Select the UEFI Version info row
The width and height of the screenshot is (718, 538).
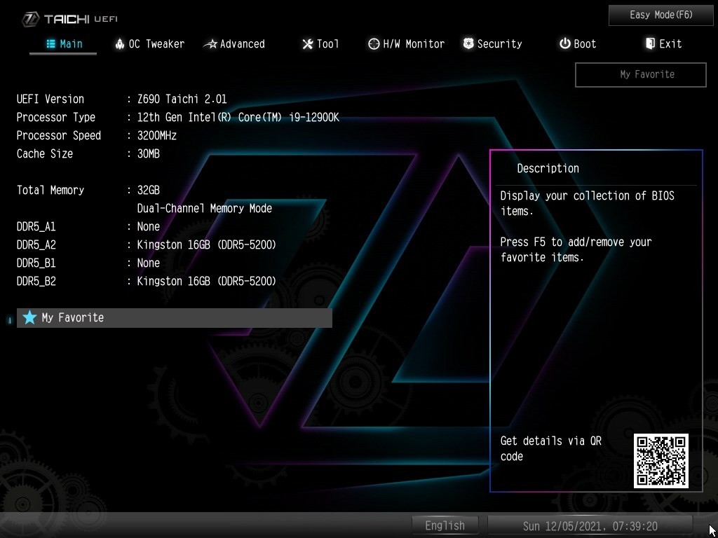(121, 99)
